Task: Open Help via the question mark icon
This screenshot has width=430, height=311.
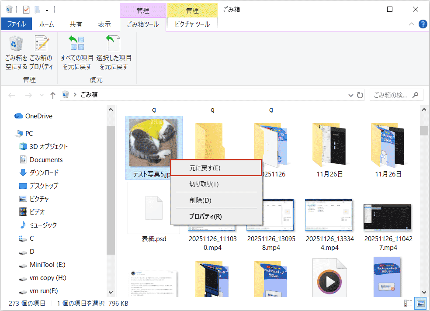Action: point(423,24)
